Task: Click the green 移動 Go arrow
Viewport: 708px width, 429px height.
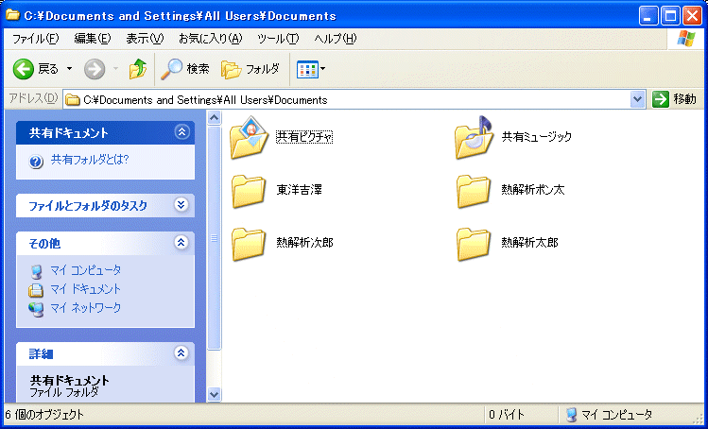Action: click(661, 99)
